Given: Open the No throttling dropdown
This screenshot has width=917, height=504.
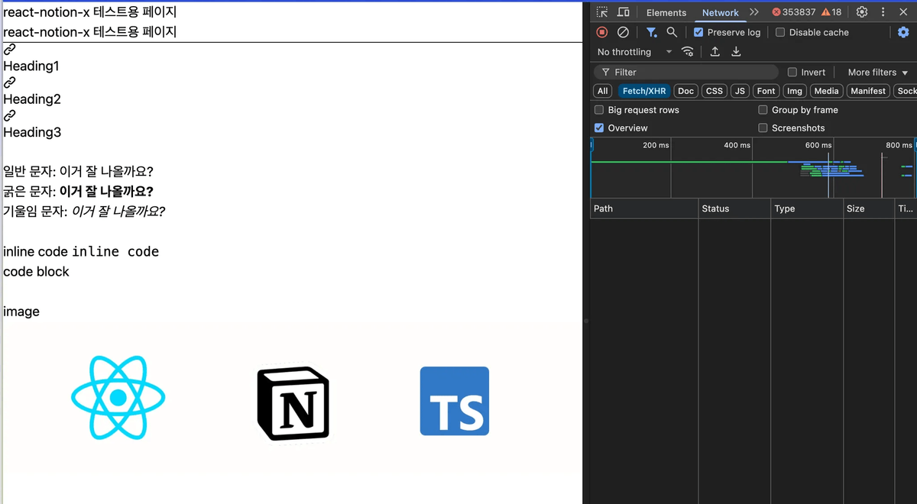Looking at the screenshot, I should (634, 52).
